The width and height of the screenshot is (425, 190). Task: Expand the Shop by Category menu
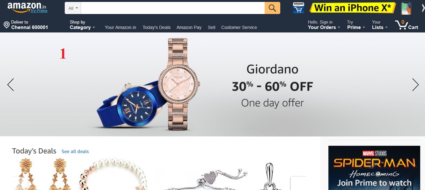pos(82,25)
